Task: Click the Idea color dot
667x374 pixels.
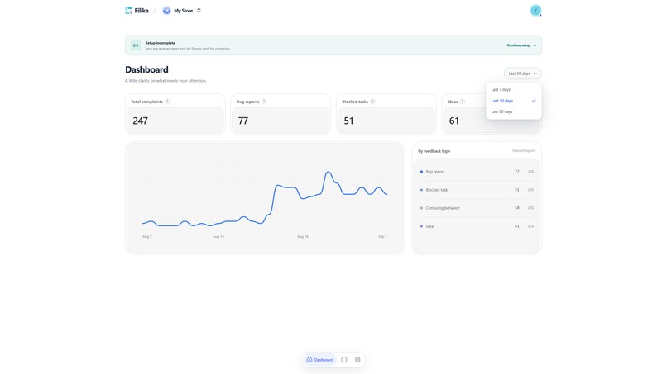Action: click(421, 226)
